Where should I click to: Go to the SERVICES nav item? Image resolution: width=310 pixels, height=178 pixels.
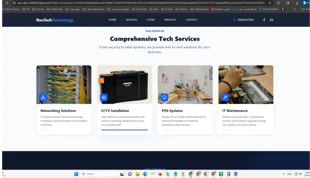(131, 20)
